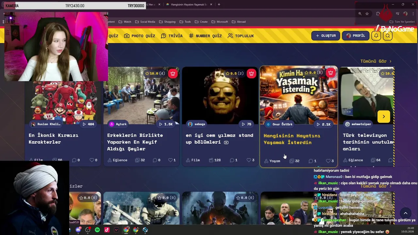Click the cem yılmaz card thumbnail
Image resolution: width=418 pixels, height=235 pixels.
tap(220, 96)
